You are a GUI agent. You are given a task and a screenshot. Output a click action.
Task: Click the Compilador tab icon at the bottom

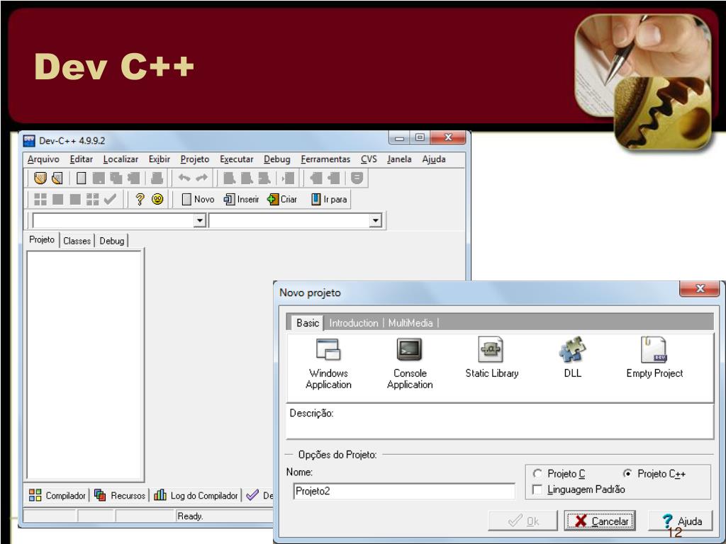(x=35, y=495)
